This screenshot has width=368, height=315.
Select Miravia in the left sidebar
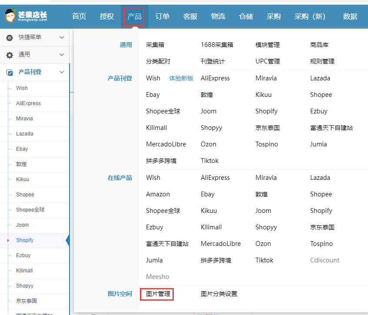[x=24, y=119]
